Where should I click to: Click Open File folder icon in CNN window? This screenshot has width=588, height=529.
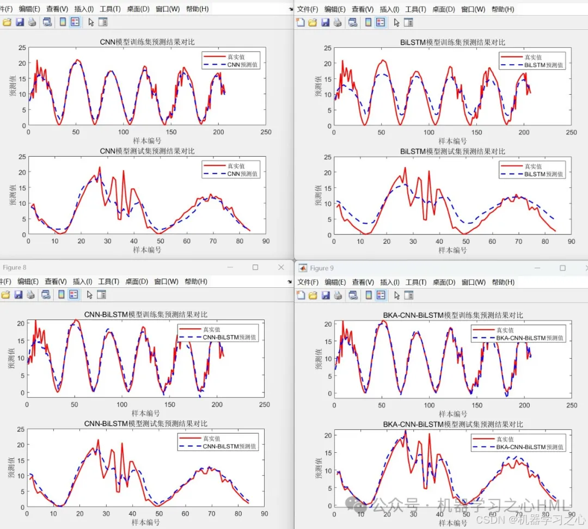click(7, 22)
